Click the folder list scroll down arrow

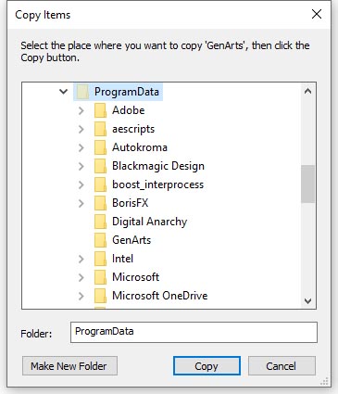pyautogui.click(x=307, y=300)
